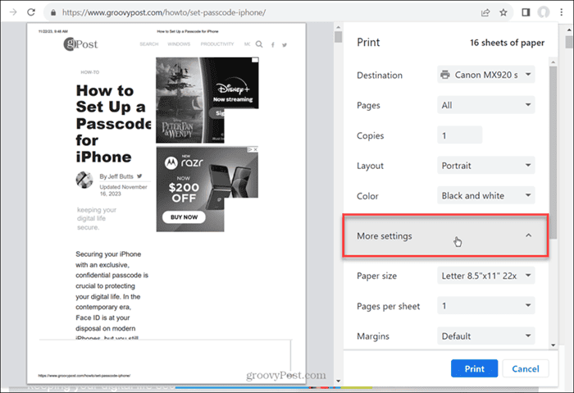Click the article title 'How to Set Up a Passcode'
Image resolution: width=574 pixels, height=393 pixels.
point(113,123)
